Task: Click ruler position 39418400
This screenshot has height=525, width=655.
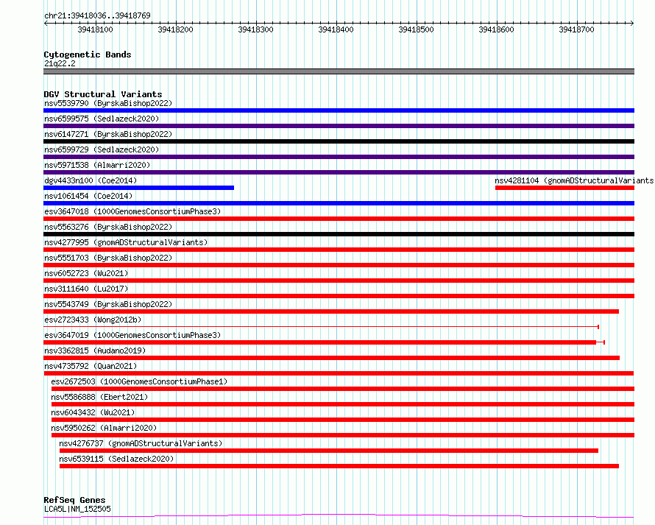Action: pos(336,29)
